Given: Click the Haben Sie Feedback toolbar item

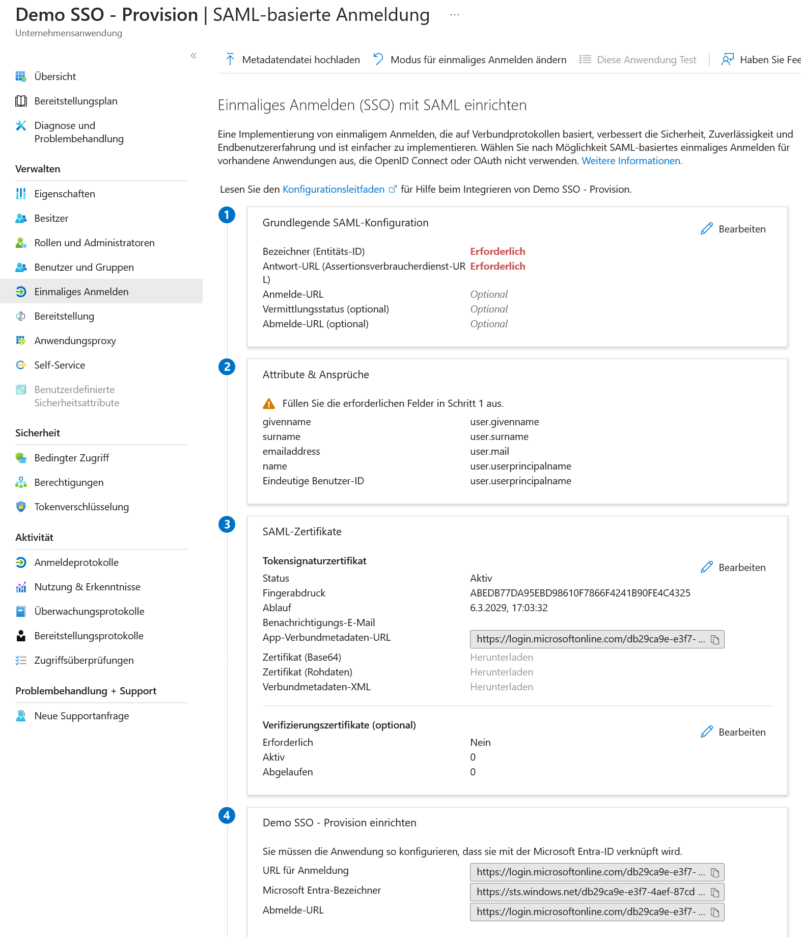Looking at the screenshot, I should point(761,60).
